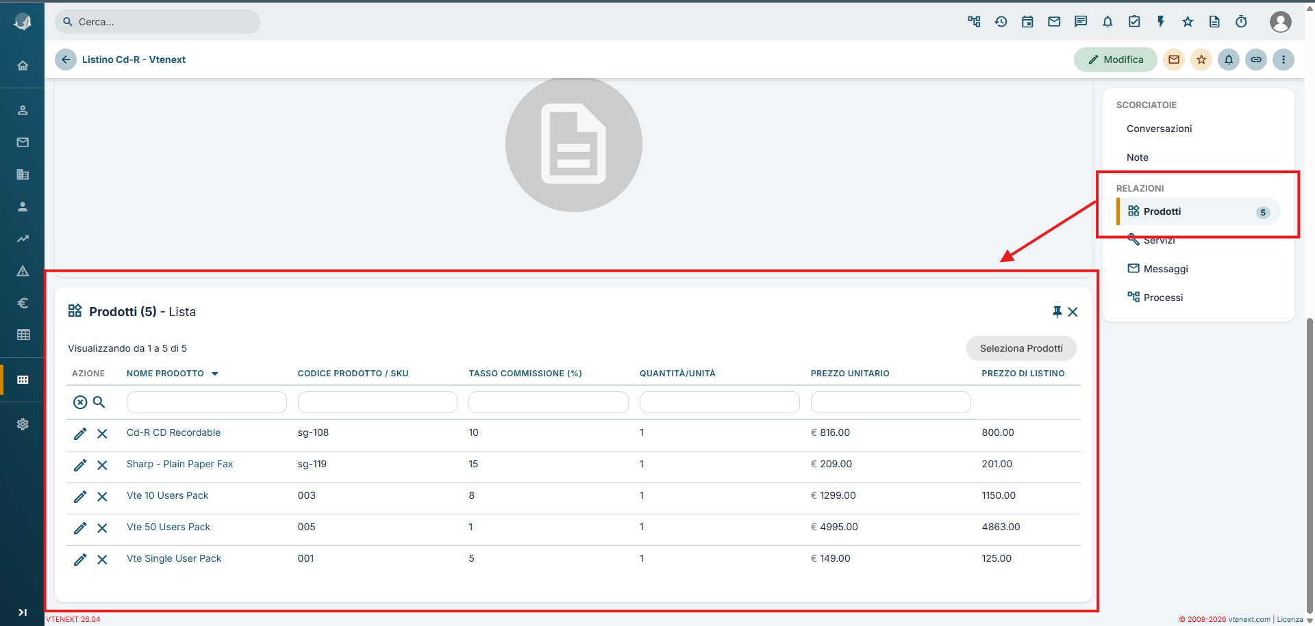Open the calendar icon in top bar
1315x626 pixels.
coord(1027,22)
